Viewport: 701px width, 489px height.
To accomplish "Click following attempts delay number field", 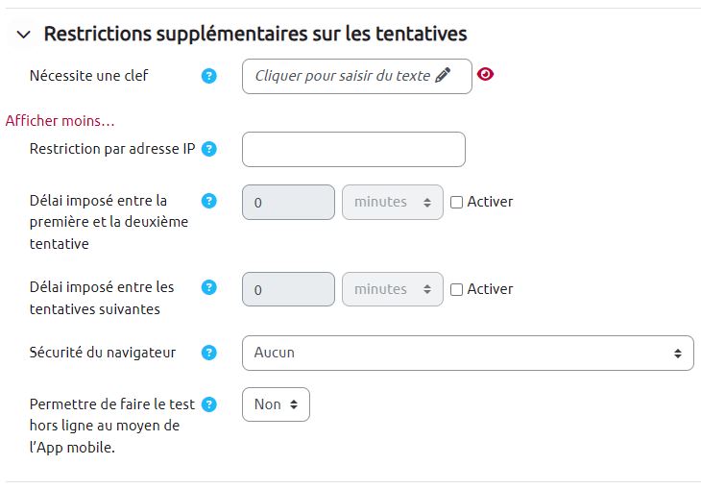I will point(288,289).
